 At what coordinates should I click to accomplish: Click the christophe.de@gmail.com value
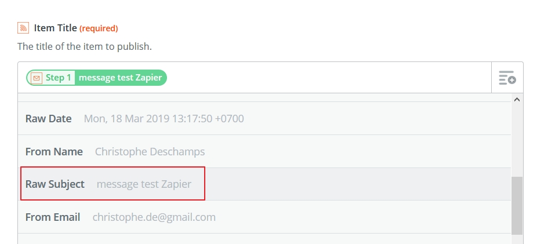point(154,217)
